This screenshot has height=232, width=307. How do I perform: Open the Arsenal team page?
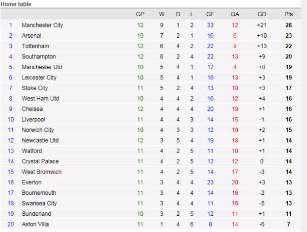click(31, 36)
